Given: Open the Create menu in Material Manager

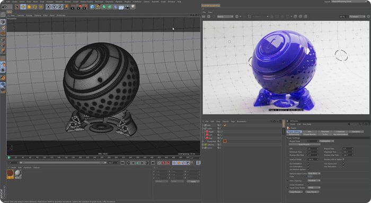Looking at the screenshot, I should pos(13,168).
